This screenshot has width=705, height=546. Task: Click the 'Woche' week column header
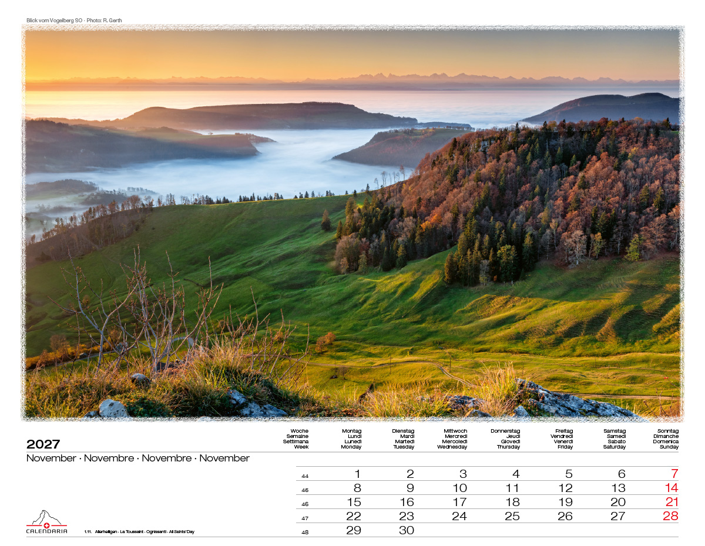point(300,431)
